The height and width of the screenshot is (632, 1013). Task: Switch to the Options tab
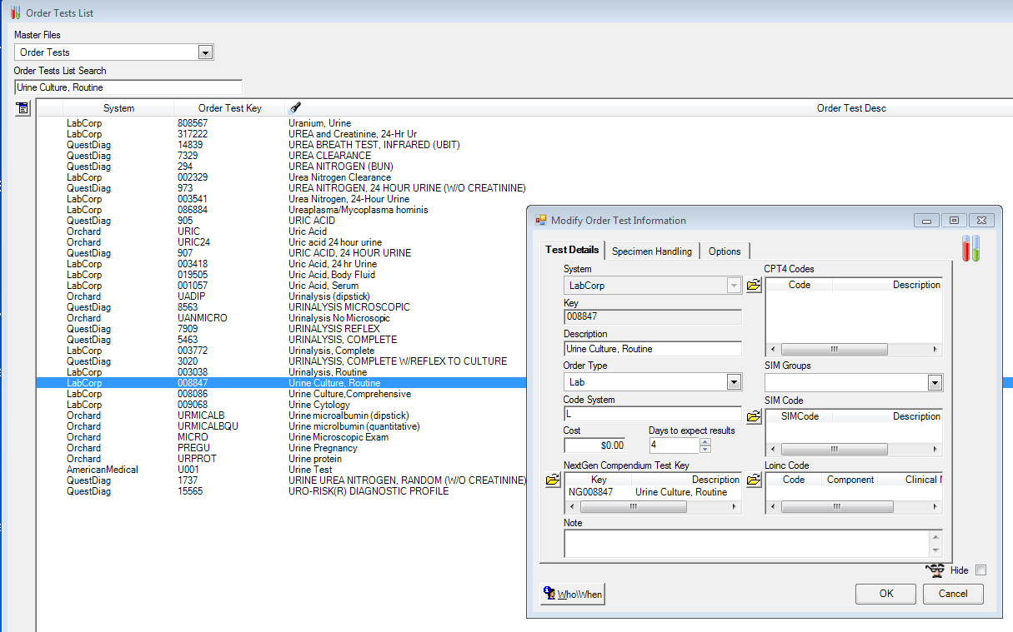pyautogui.click(x=725, y=251)
